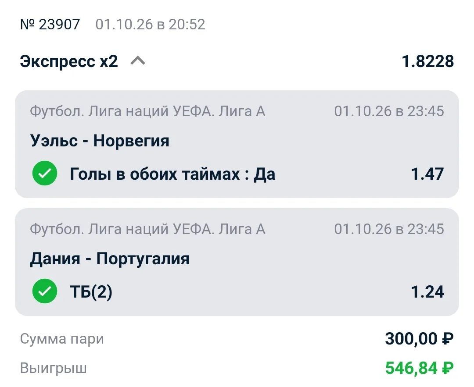Viewport: 474px width, 387px height.
Task: Click the 300,00 ₽ stake amount
Action: (419, 339)
